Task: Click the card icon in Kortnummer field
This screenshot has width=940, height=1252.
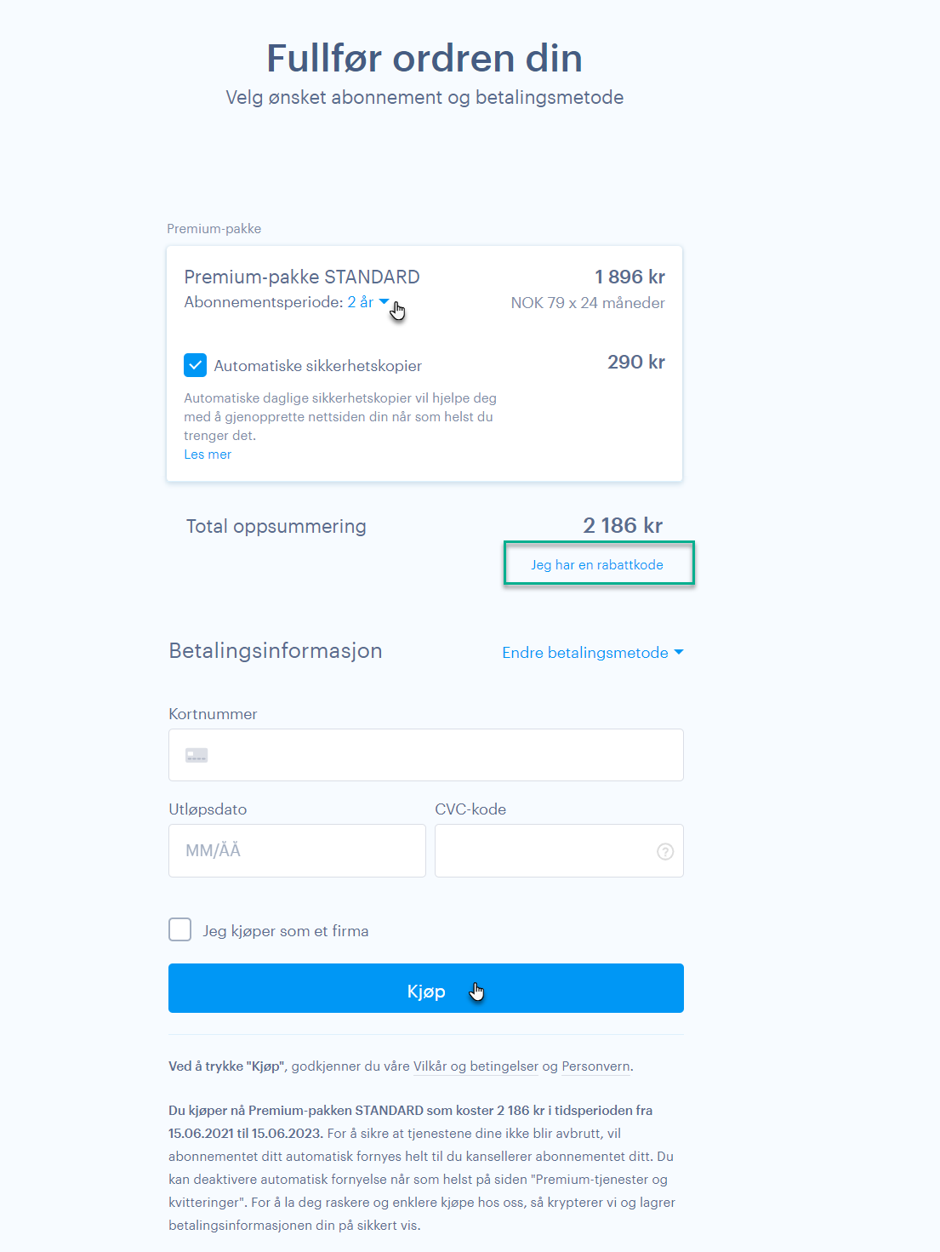Action: click(x=197, y=755)
